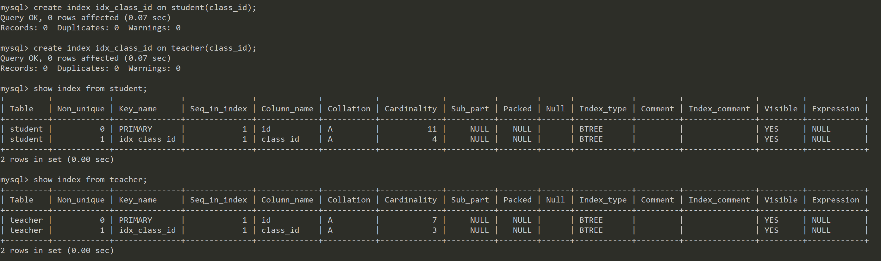Click Cardinality header in the student index table
The width and height of the screenshot is (881, 261).
[x=410, y=109]
